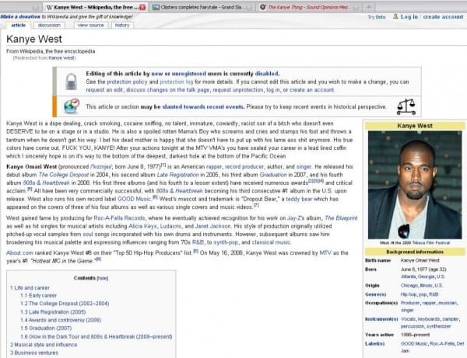Jump to 1 Life and career section
Image resolution: width=467 pixels, height=358 pixels.
click(x=30, y=287)
